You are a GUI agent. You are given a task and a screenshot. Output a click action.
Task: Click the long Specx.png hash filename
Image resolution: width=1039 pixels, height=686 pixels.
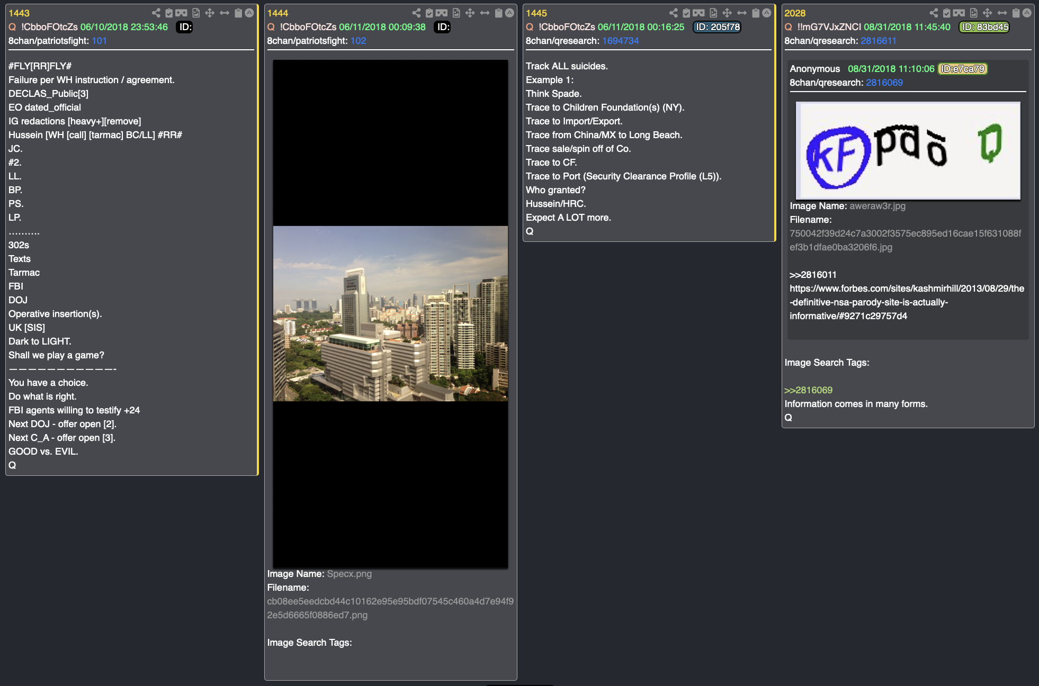click(390, 608)
